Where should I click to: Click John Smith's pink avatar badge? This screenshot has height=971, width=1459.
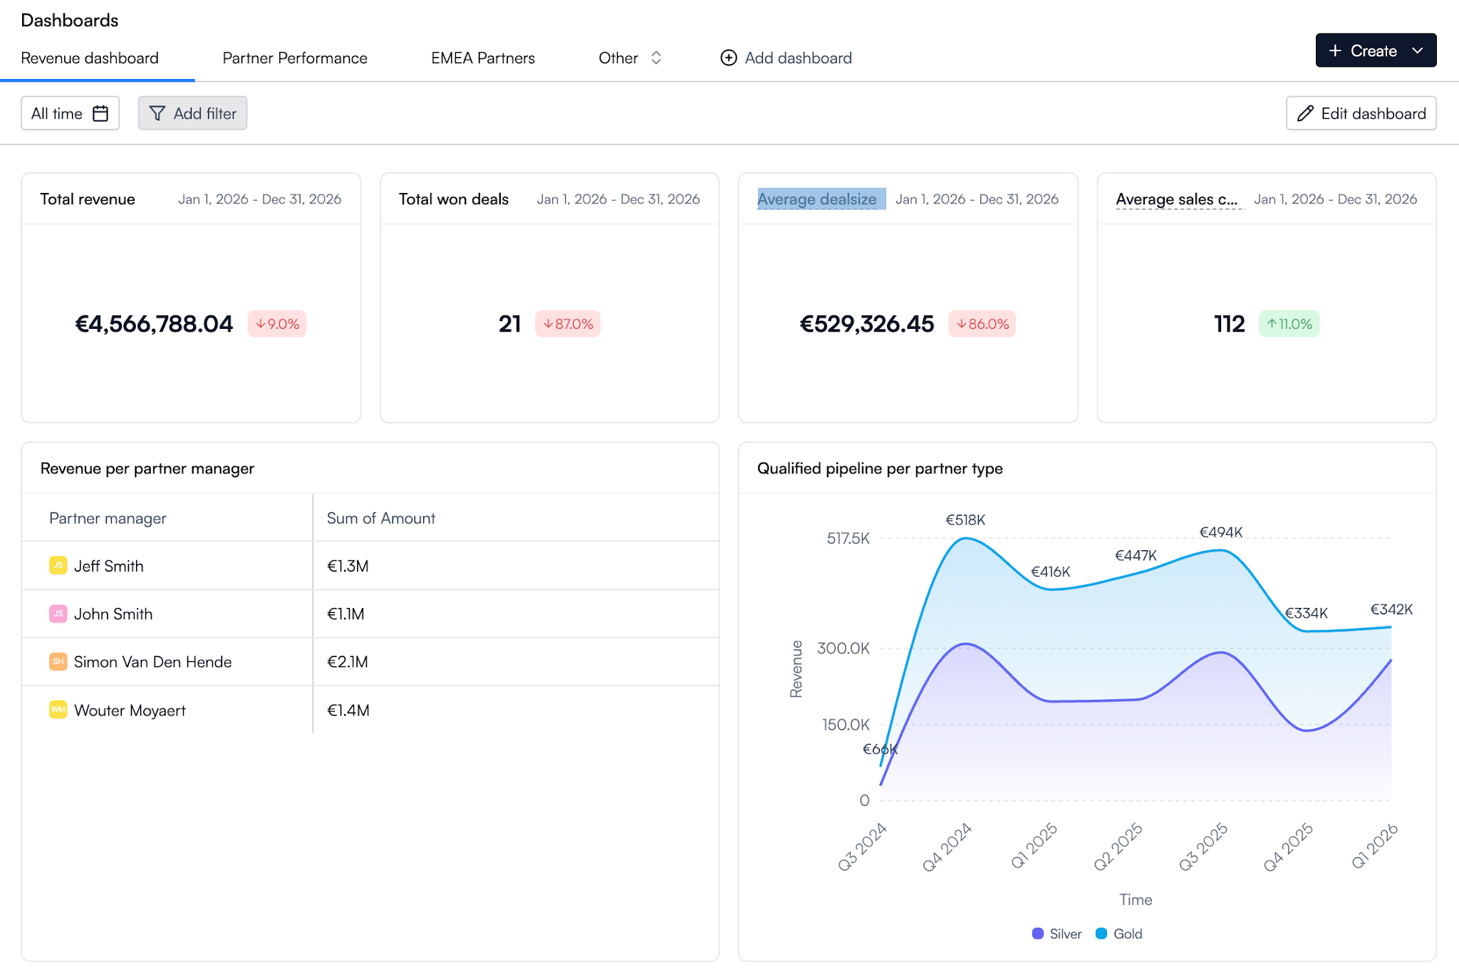58,614
